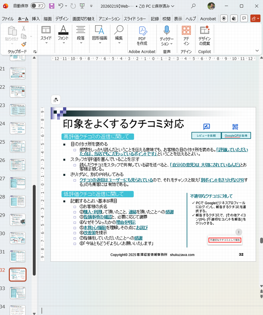Open the アドイン add-ins icon
The width and height of the screenshot is (263, 315).
(186, 35)
